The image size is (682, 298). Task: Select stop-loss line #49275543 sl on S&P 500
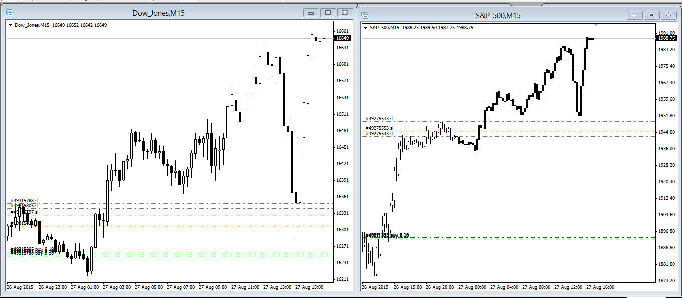(379, 133)
